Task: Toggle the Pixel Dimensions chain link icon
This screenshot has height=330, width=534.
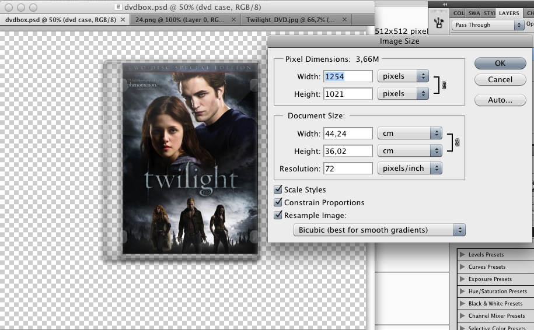Action: click(444, 85)
